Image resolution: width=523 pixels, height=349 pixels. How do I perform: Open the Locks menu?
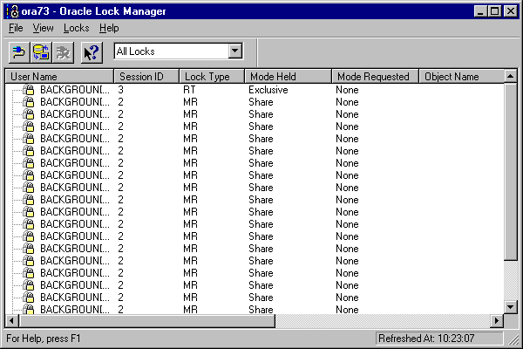(x=77, y=28)
